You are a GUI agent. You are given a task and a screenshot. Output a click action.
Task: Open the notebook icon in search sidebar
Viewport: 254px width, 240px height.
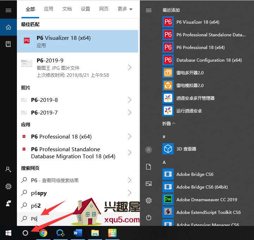[x=8, y=44]
